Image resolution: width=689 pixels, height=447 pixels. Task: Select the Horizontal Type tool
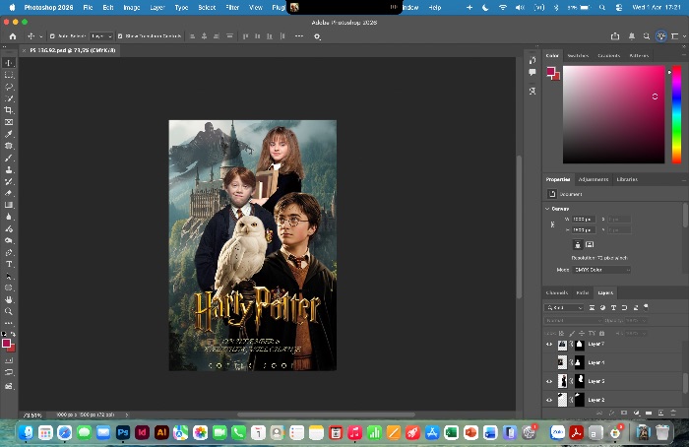(x=9, y=264)
